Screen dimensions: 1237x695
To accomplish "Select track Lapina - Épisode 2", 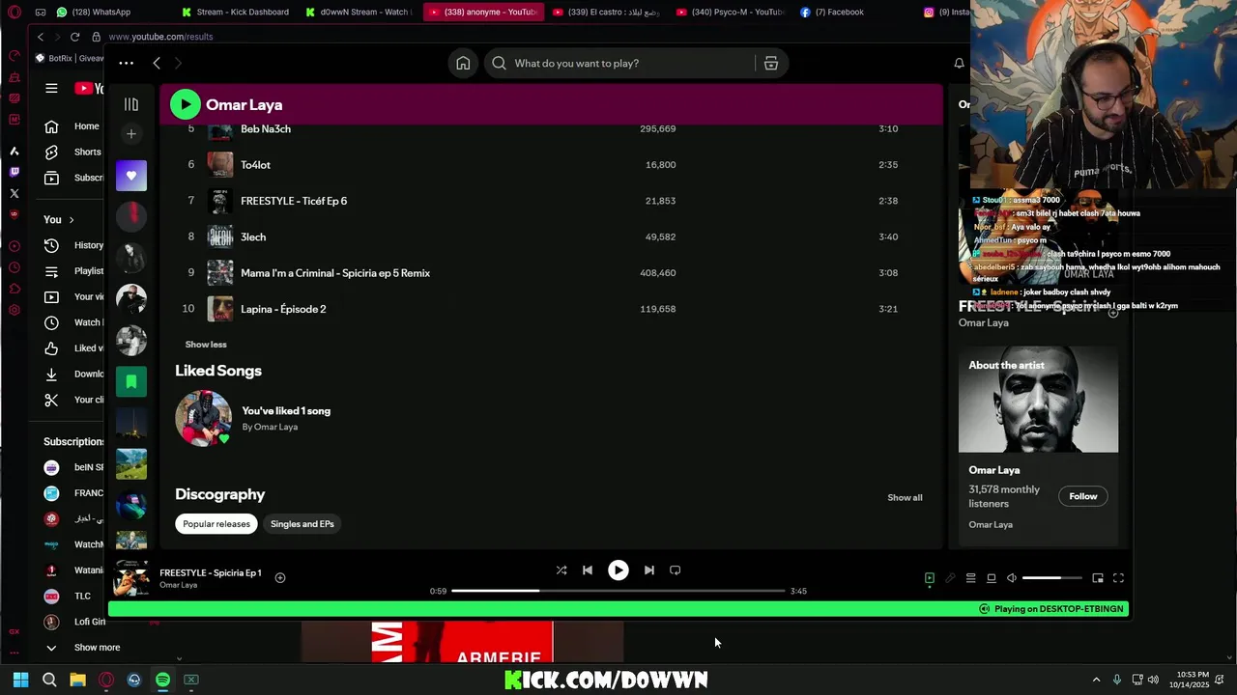I will point(283,309).
